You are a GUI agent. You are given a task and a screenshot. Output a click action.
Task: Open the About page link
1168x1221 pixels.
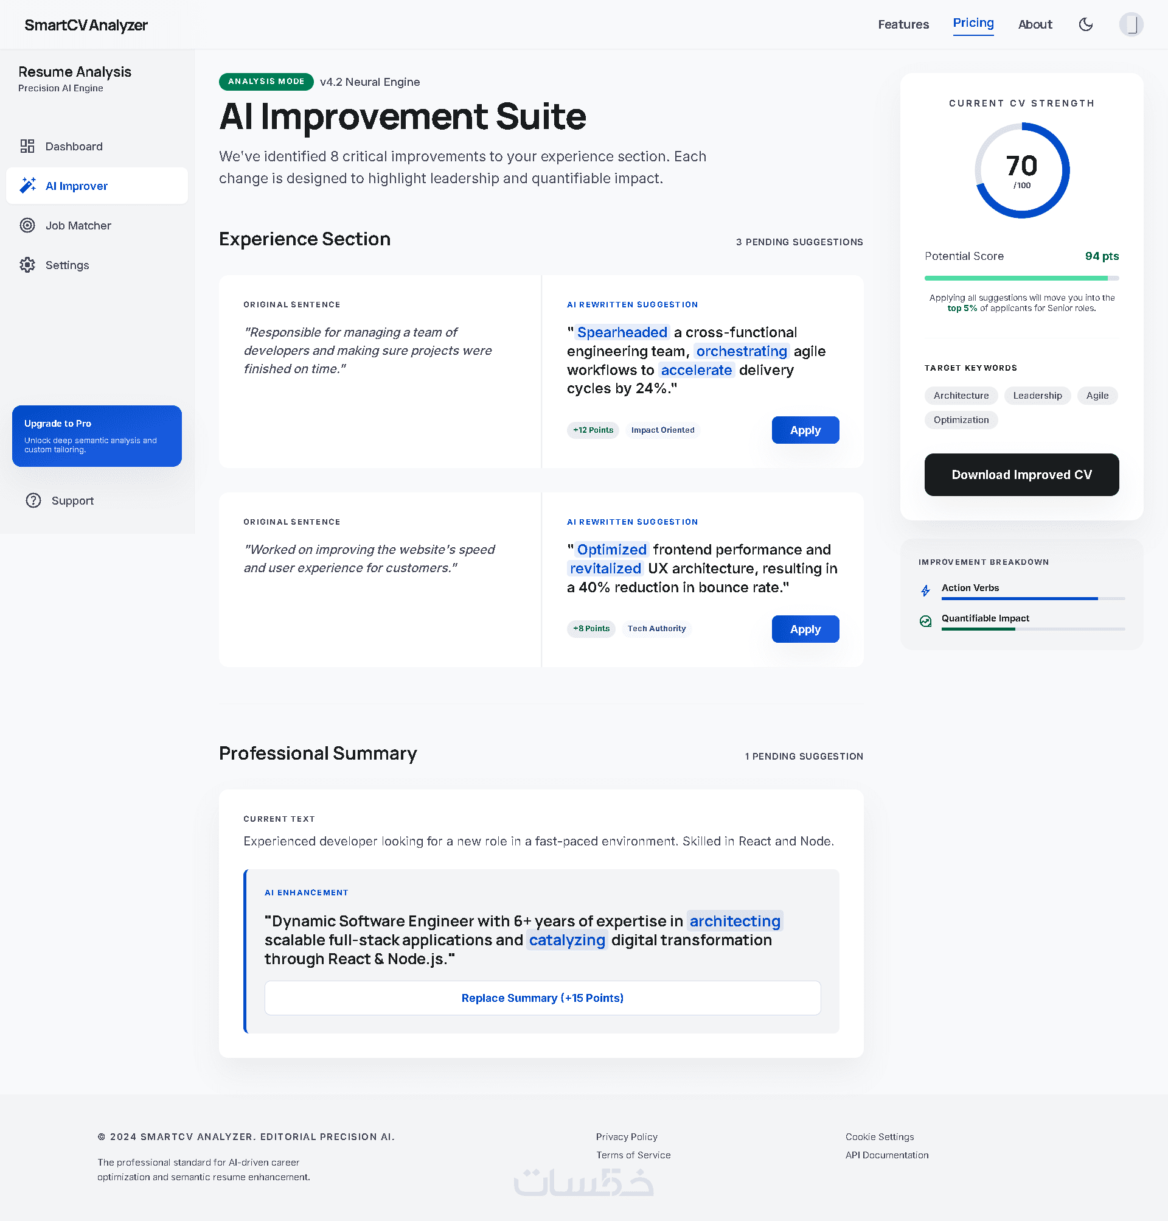pos(1034,24)
